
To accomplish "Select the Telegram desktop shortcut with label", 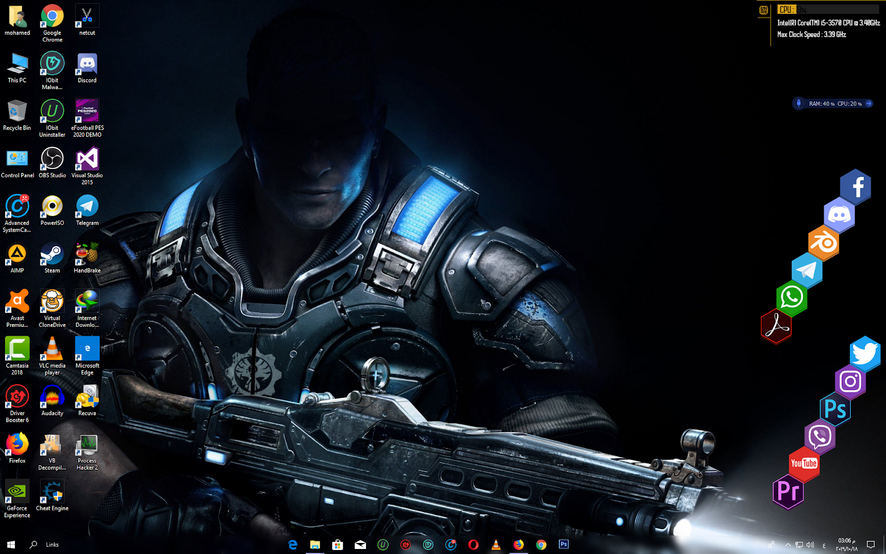I will coord(87,211).
